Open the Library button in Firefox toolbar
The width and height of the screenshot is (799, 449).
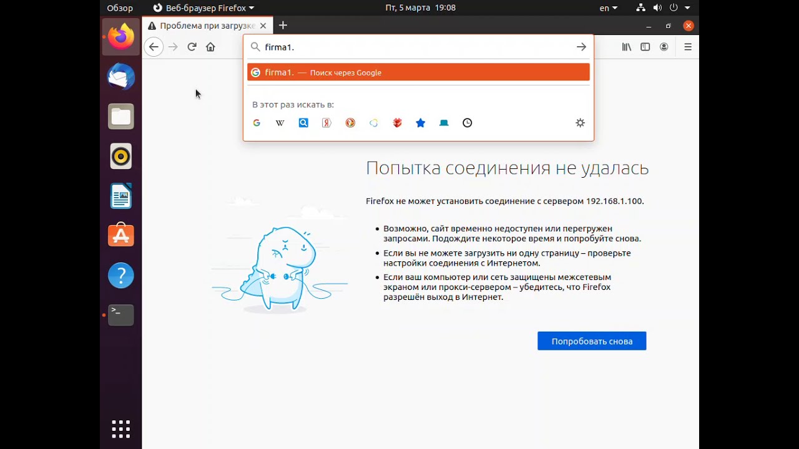point(627,47)
